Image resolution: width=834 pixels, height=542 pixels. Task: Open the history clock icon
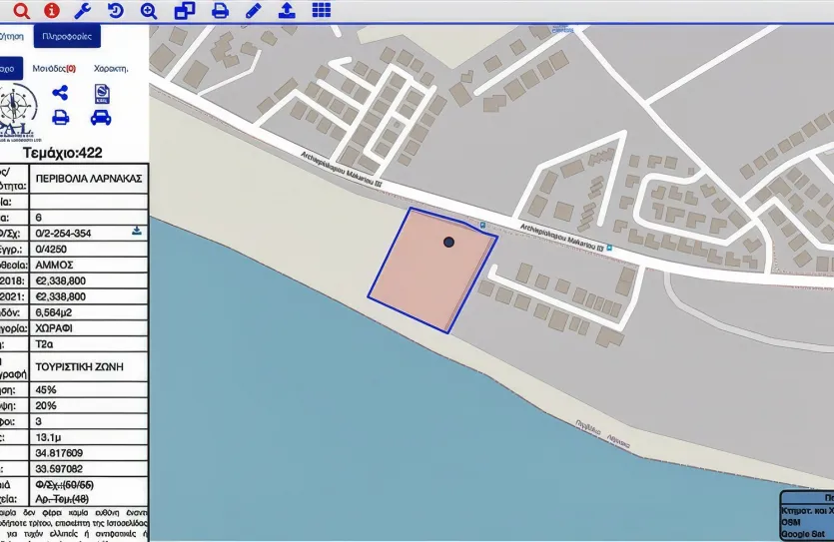pos(116,11)
